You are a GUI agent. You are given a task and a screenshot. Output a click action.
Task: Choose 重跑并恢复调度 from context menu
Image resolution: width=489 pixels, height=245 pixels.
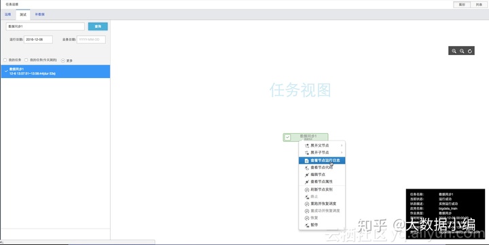322,204
